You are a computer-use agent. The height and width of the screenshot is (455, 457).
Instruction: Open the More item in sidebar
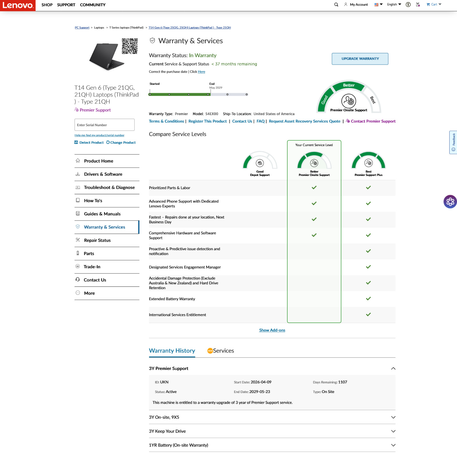click(107, 293)
